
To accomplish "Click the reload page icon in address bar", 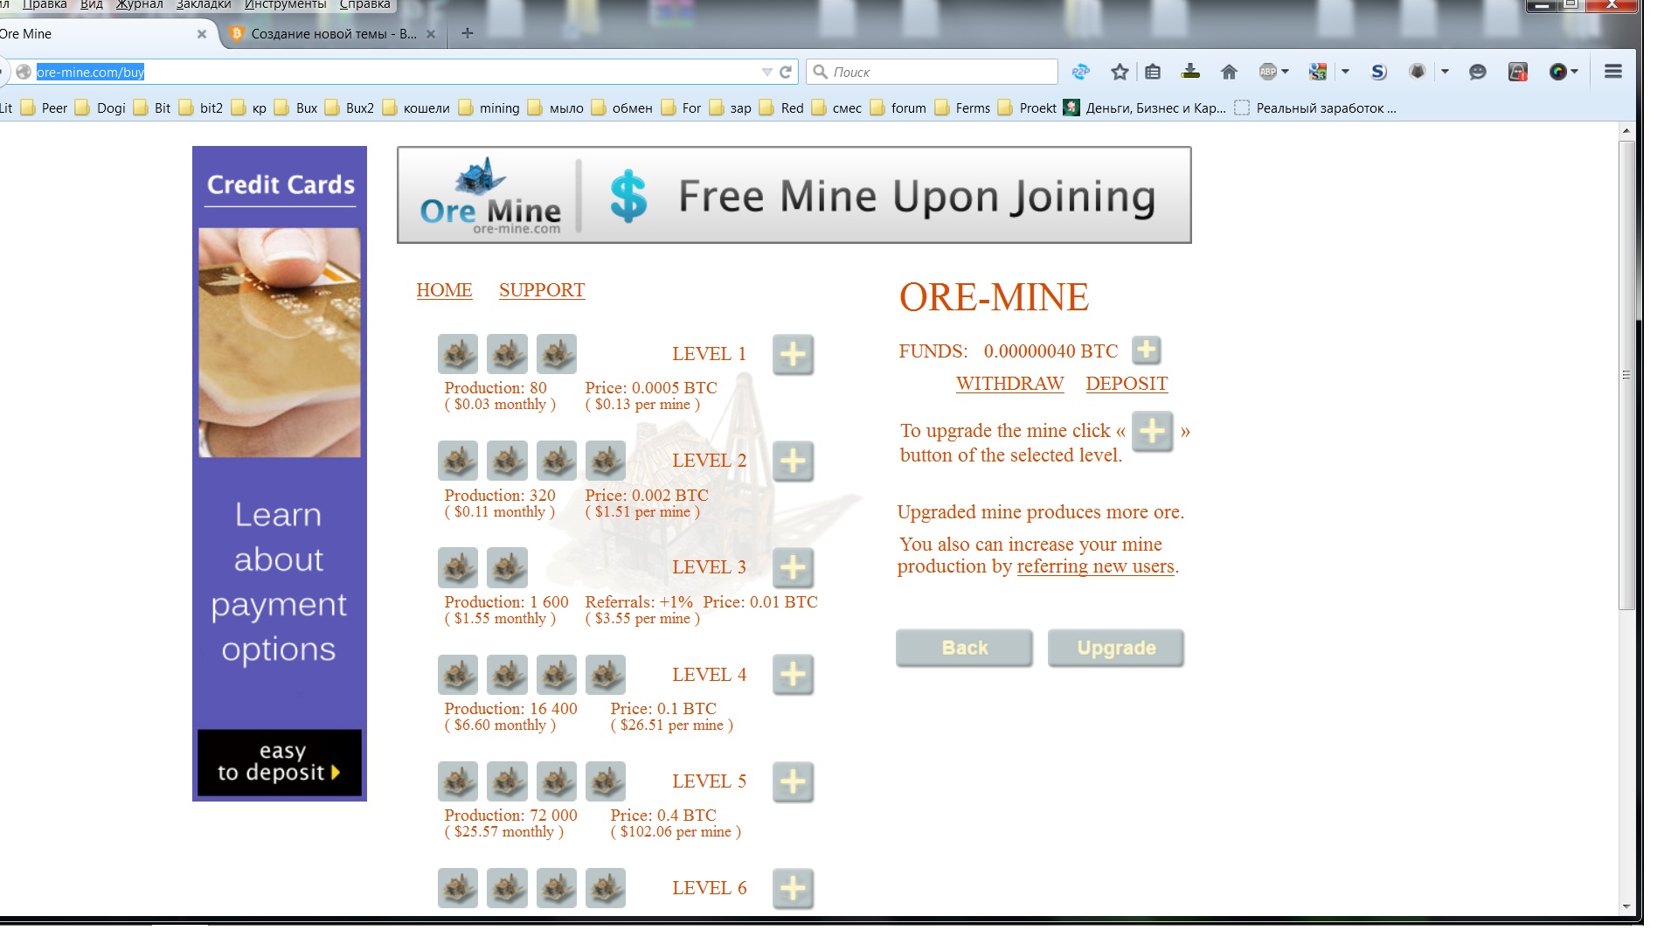I will click(785, 73).
